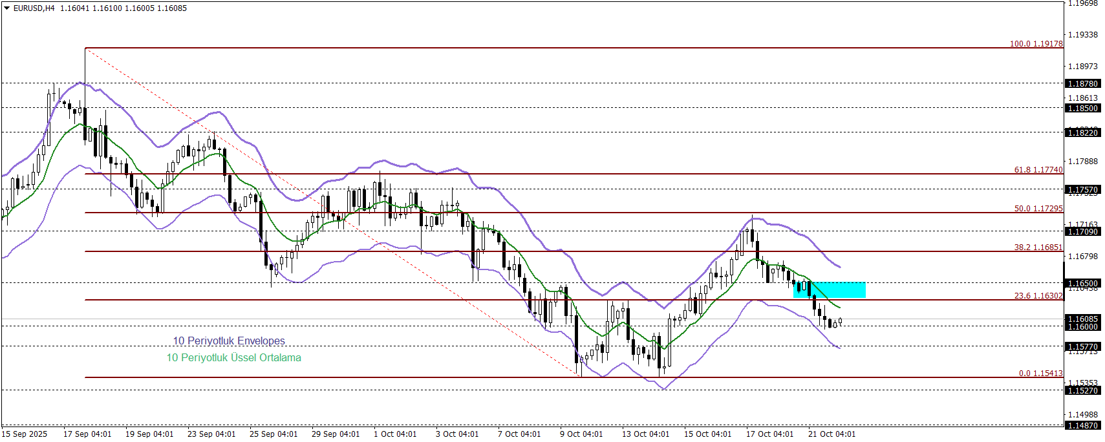Select the 0.0 Fibonacci label 1.15413
Image resolution: width=1105 pixels, height=442 pixels.
pos(1040,374)
